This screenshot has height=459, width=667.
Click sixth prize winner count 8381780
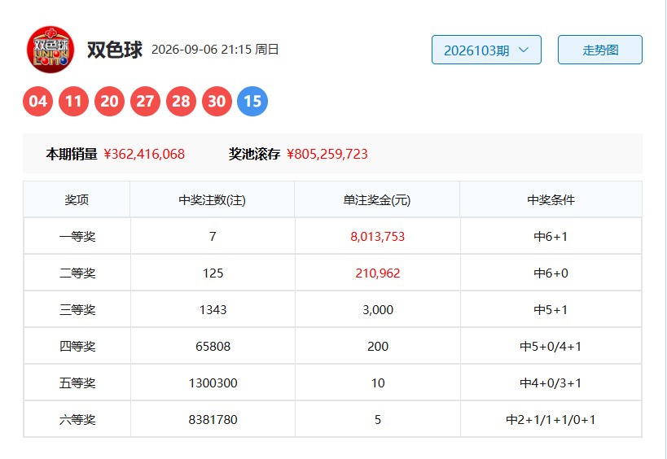(213, 419)
